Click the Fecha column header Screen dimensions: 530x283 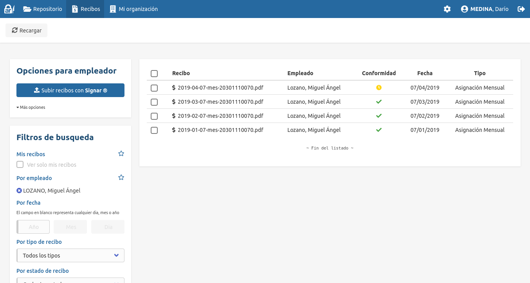[425, 73]
